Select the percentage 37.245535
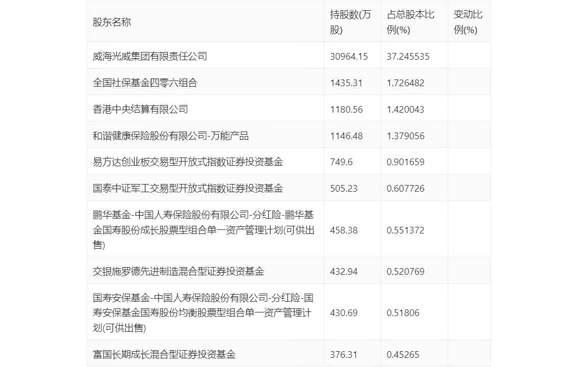This screenshot has width=578, height=367. point(408,57)
